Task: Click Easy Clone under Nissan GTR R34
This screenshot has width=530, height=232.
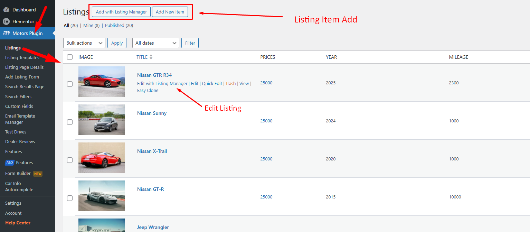Action: [148, 91]
